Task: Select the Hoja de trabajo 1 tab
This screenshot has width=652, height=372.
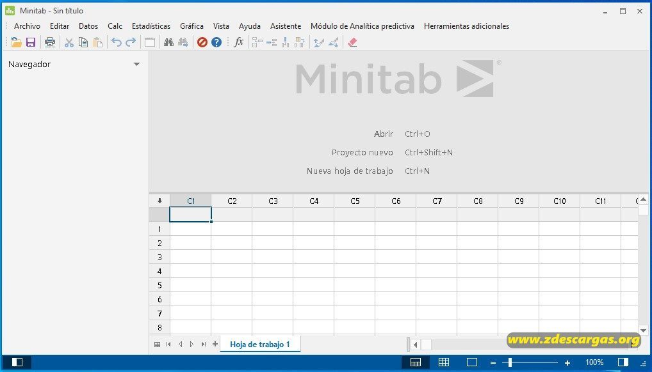Action: pos(260,344)
